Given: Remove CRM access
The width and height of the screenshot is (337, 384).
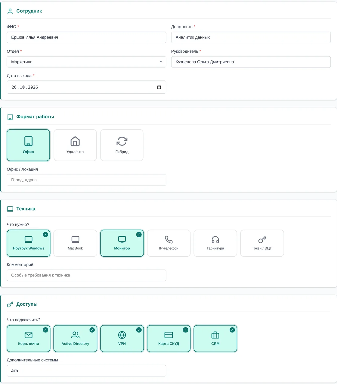Looking at the screenshot, I should 215,339.
